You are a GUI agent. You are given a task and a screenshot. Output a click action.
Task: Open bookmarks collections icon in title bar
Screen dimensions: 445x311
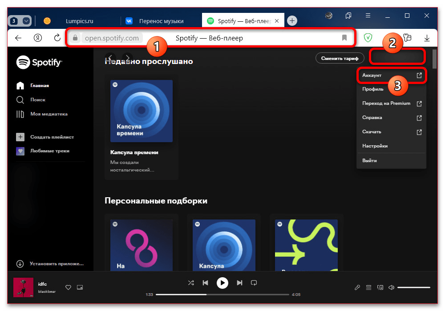348,16
